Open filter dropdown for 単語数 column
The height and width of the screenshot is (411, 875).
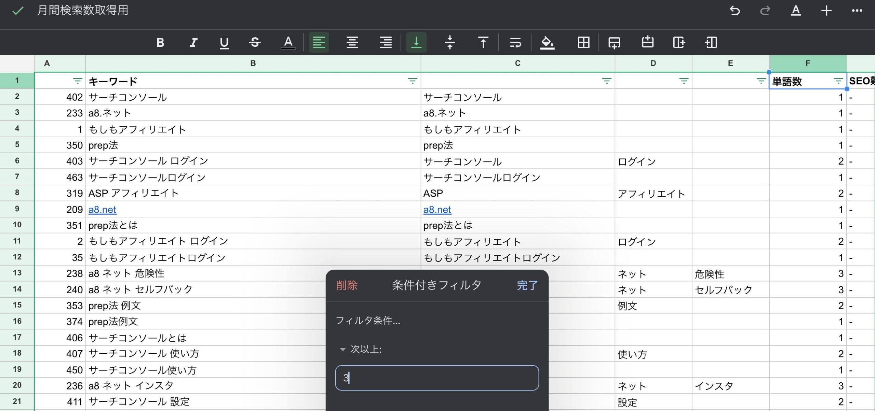click(838, 81)
